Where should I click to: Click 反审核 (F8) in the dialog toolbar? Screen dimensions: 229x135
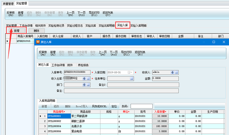43,53
